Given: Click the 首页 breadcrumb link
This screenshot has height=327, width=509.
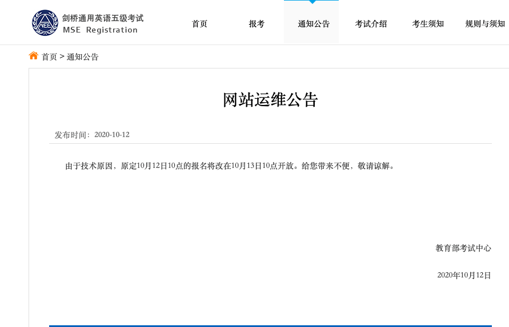Looking at the screenshot, I should coord(49,56).
